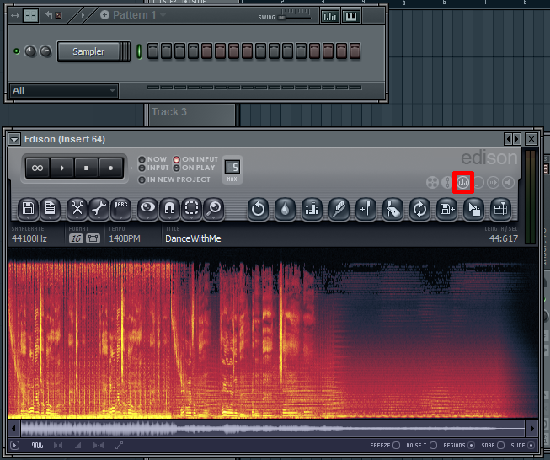Click the left scroll arrow of Edison's waveform overview
Image resolution: width=550 pixels, height=460 pixels.
click(x=13, y=428)
